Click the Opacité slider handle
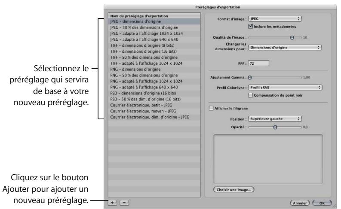Viewport: 341px width, 209px height. pos(275,127)
